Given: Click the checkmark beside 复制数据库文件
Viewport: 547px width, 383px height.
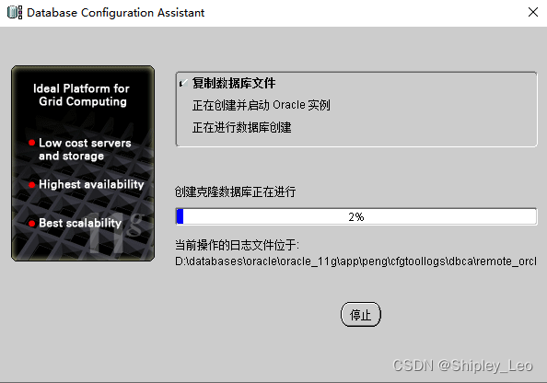Looking at the screenshot, I should [x=183, y=83].
